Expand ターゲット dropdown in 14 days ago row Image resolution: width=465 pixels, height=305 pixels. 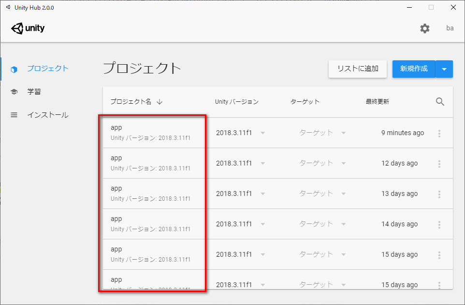[343, 224]
